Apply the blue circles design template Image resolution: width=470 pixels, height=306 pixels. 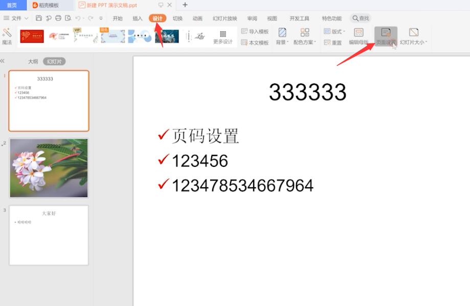(x=140, y=36)
